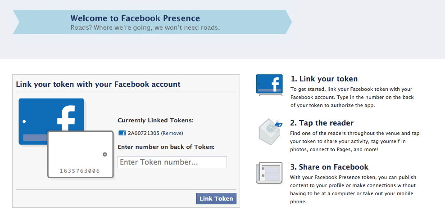Viewport: 445px width, 224px height.
Task: Click the Link your token step icon
Action: click(x=269, y=85)
